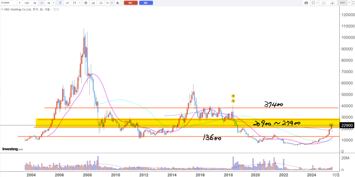The width and height of the screenshot is (355, 177).
Task: Open the dropdown next to 2024
Action: tap(349, 3)
